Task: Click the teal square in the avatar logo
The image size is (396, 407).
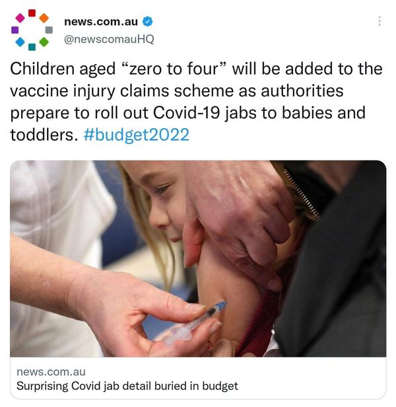Action: click(32, 47)
